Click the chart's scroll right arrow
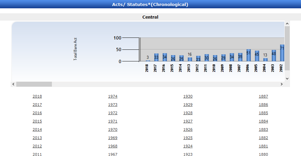Image resolution: width=301 pixels, height=156 pixels. coord(281,84)
